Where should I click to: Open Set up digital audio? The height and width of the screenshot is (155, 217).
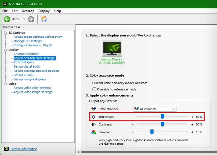point(27,66)
